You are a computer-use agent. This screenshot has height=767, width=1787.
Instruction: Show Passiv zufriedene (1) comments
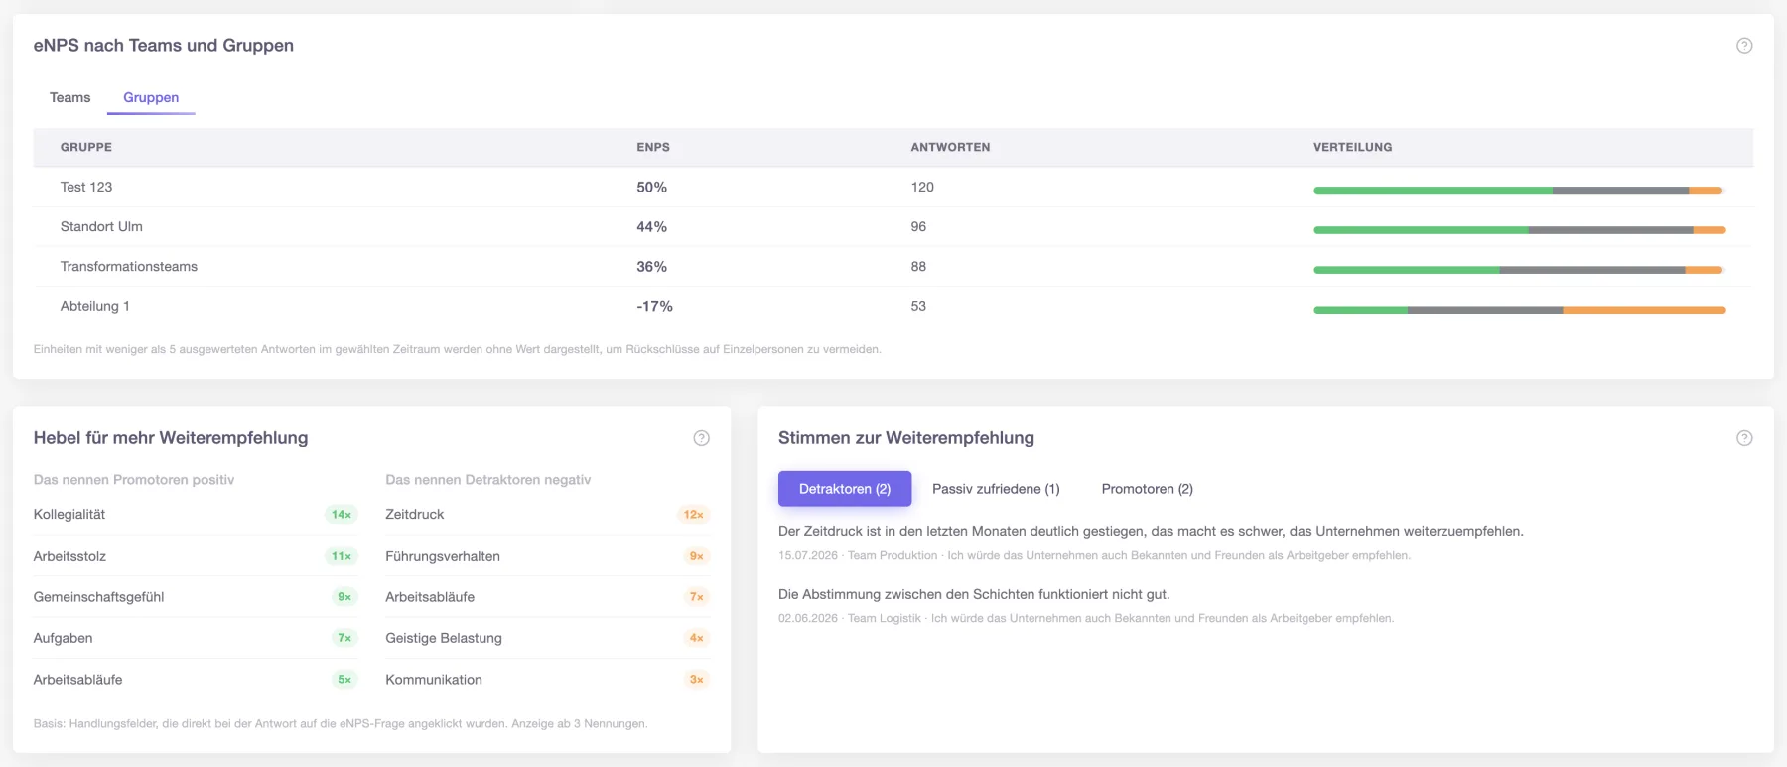pos(996,489)
